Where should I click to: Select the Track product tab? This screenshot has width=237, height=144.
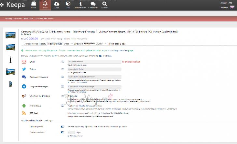[x=55, y=43]
